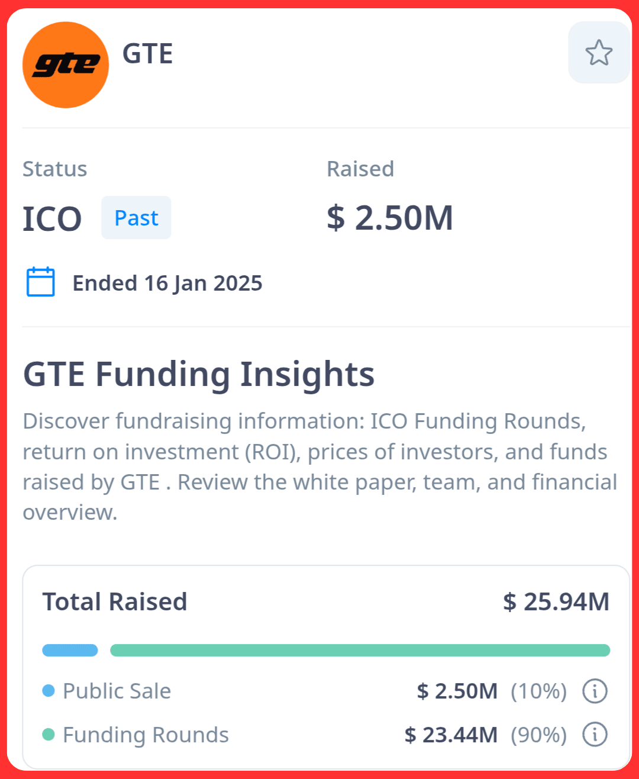Click the $ 23.44M funding rounds amount
Image resolution: width=639 pixels, height=779 pixels.
point(451,735)
